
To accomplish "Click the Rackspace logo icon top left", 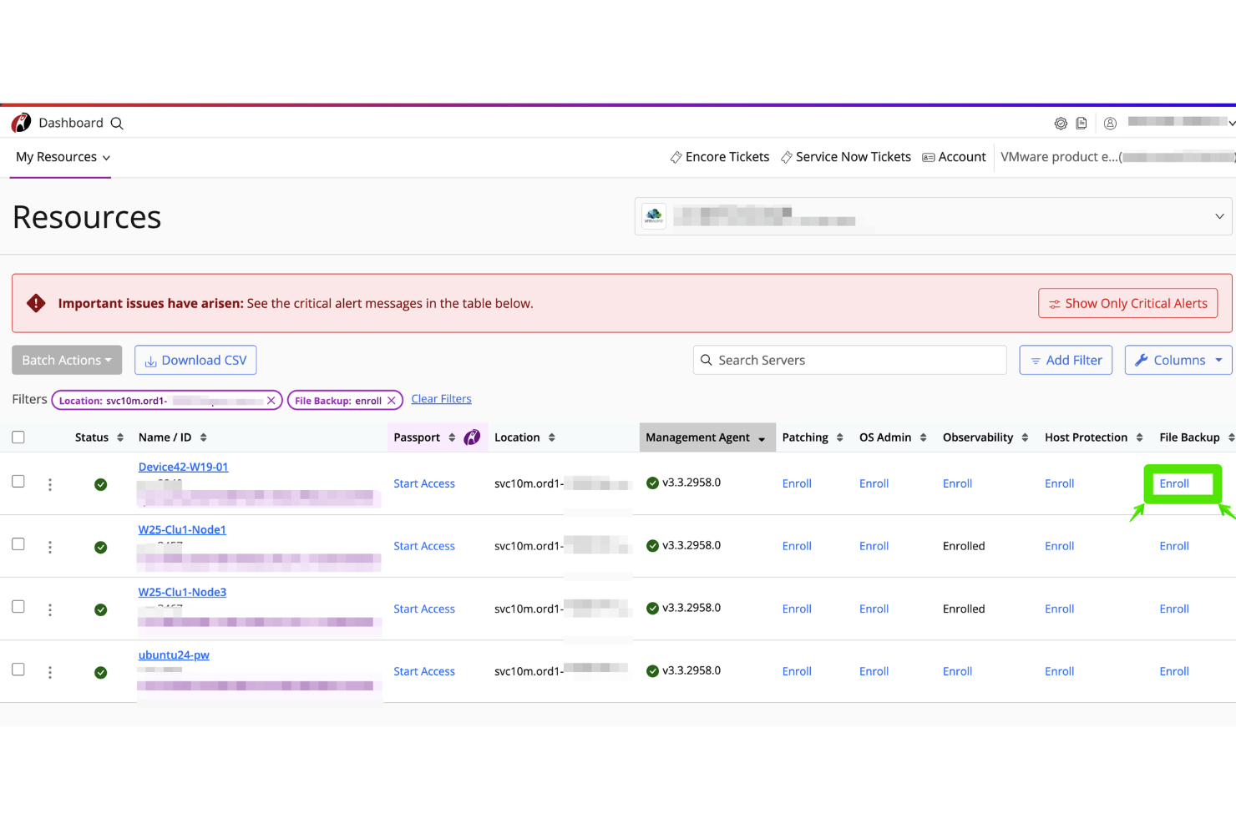I will click(21, 122).
